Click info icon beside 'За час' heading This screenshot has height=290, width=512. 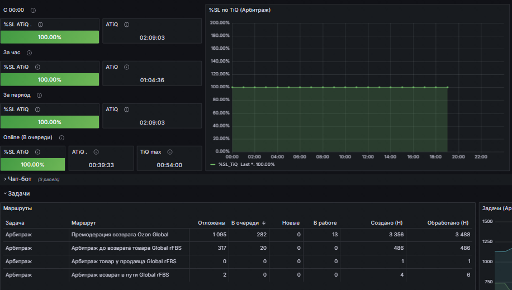point(29,53)
